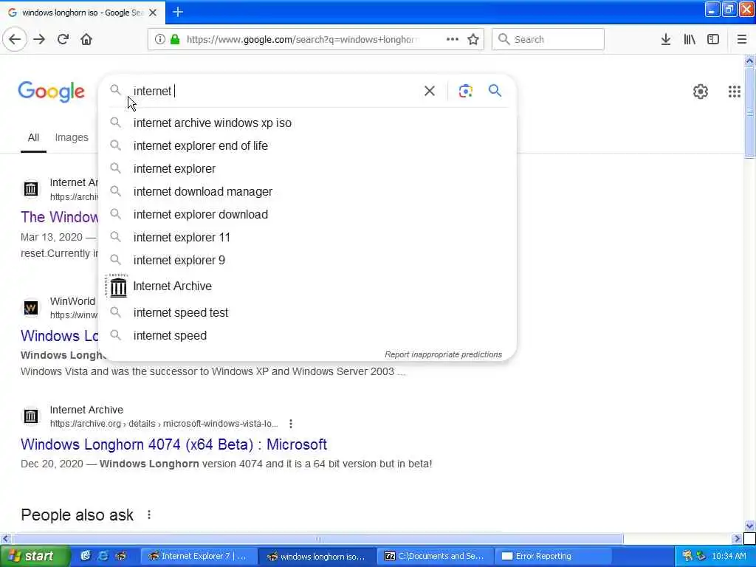Open People also ask options menu
756x567 pixels.
point(149,515)
